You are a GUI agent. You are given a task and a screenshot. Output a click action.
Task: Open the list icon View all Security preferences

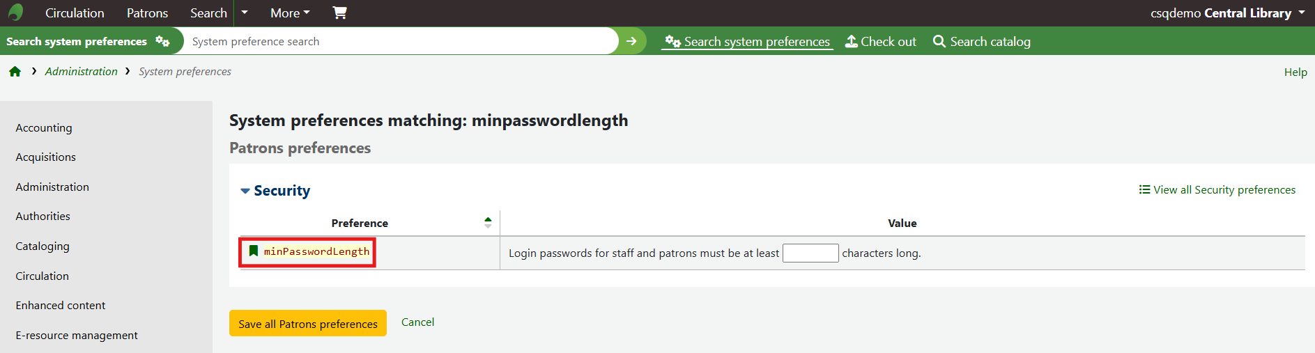1217,190
